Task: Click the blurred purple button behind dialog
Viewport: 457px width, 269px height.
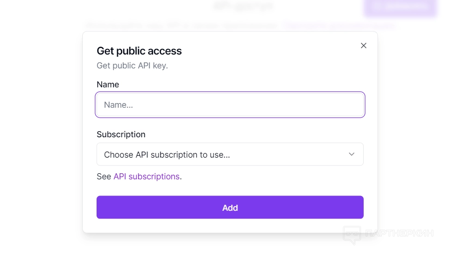Action: (x=400, y=6)
